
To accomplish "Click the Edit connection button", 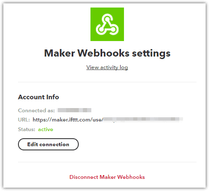I will [48, 144].
